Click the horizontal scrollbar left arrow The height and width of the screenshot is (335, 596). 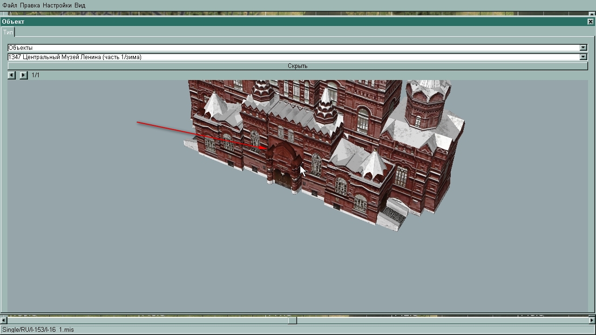(x=4, y=320)
